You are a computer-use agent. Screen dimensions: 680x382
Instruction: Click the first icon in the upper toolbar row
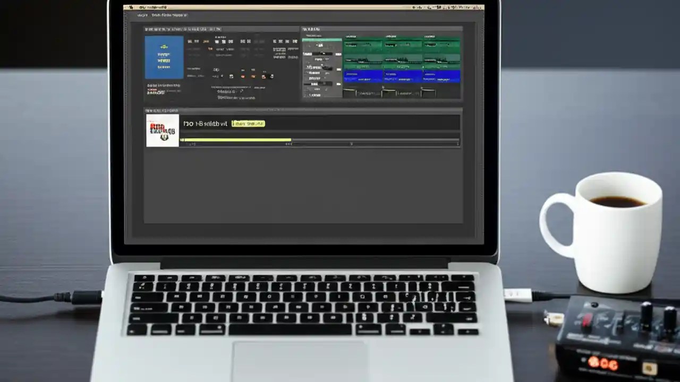click(189, 41)
